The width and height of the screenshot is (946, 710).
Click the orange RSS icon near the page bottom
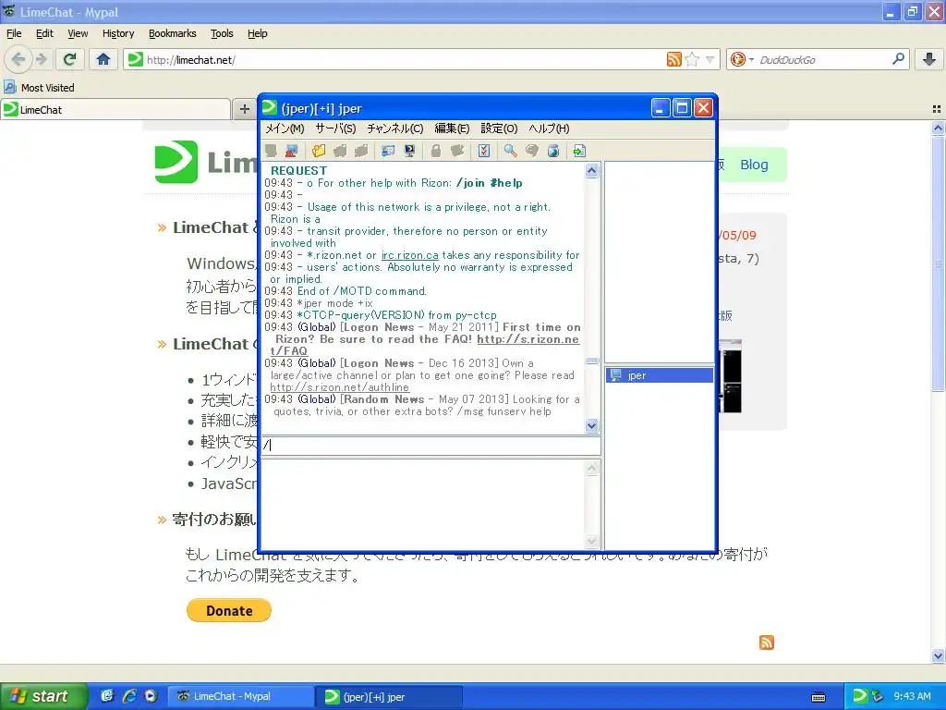pos(766,643)
